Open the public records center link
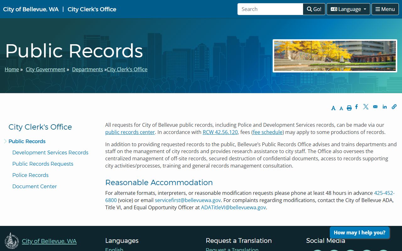This screenshot has height=251, width=402. pos(130,132)
